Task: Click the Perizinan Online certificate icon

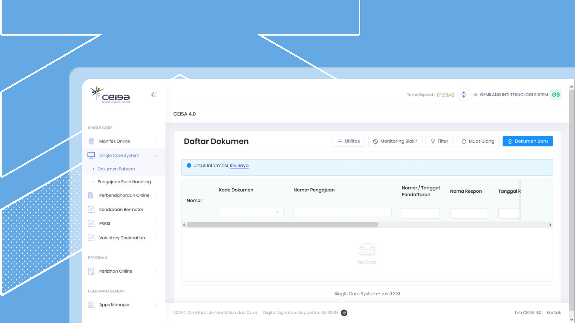Action: (x=91, y=271)
